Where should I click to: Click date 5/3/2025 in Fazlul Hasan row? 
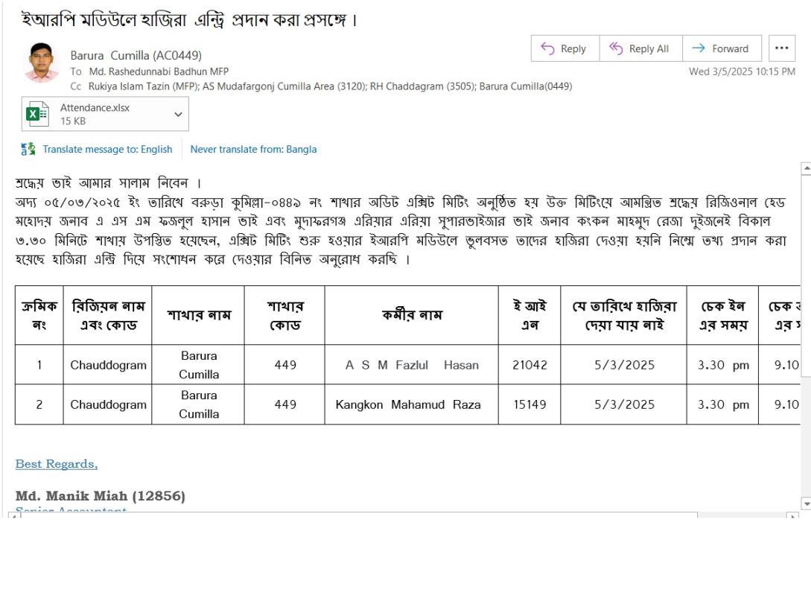(x=624, y=365)
